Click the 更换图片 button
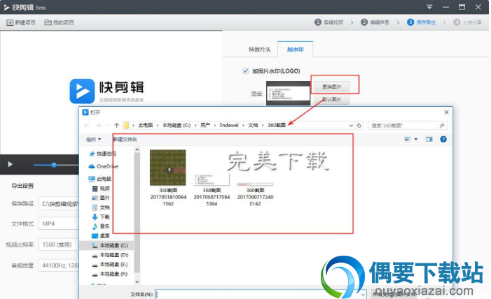This screenshot has height=299, width=491. click(331, 87)
